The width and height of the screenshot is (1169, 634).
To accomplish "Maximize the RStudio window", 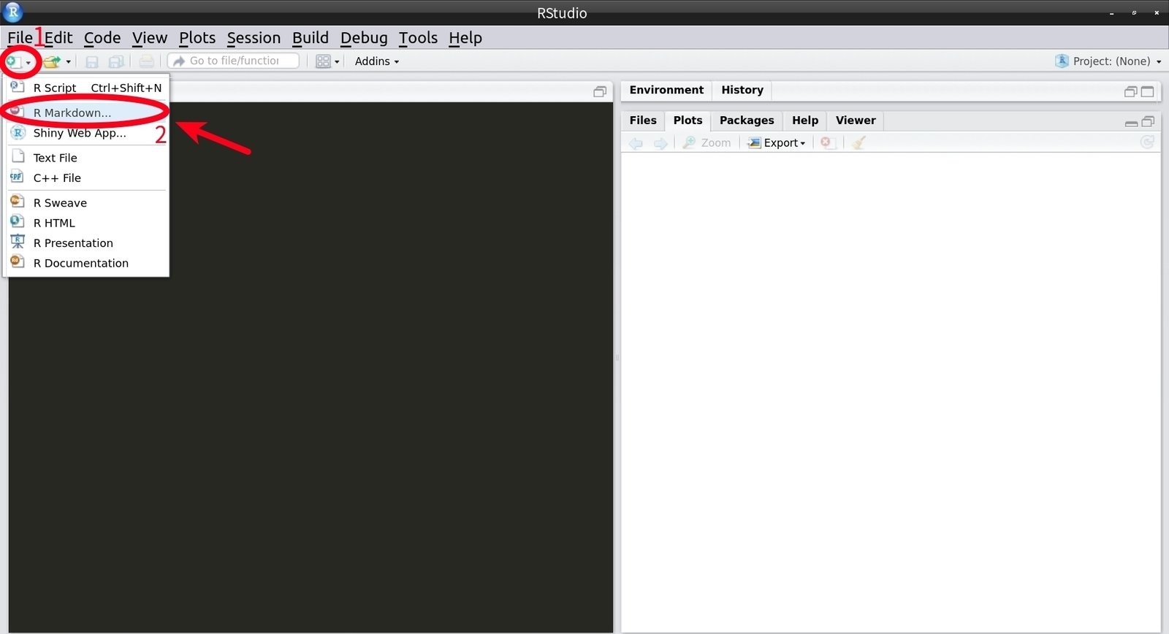I will point(1134,12).
